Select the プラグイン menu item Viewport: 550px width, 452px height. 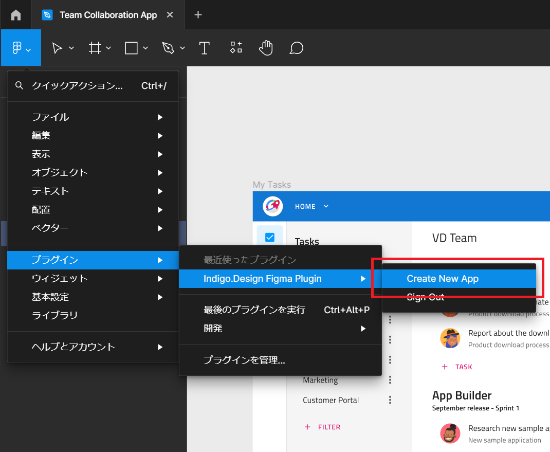pos(93,260)
